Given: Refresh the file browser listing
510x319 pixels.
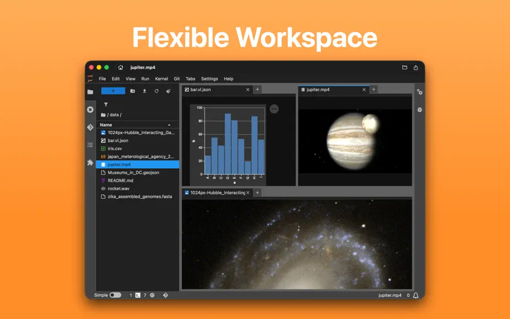Looking at the screenshot, I should pyautogui.click(x=157, y=91).
